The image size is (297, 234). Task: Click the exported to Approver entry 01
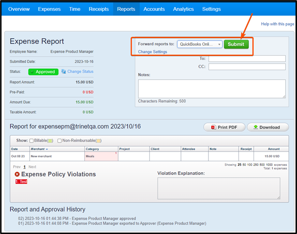pyautogui.click(x=112, y=223)
